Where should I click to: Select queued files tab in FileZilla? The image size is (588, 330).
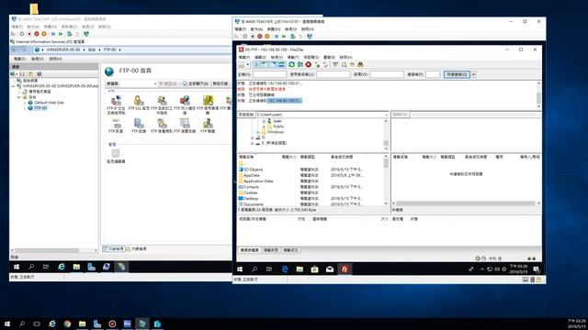pyautogui.click(x=249, y=250)
